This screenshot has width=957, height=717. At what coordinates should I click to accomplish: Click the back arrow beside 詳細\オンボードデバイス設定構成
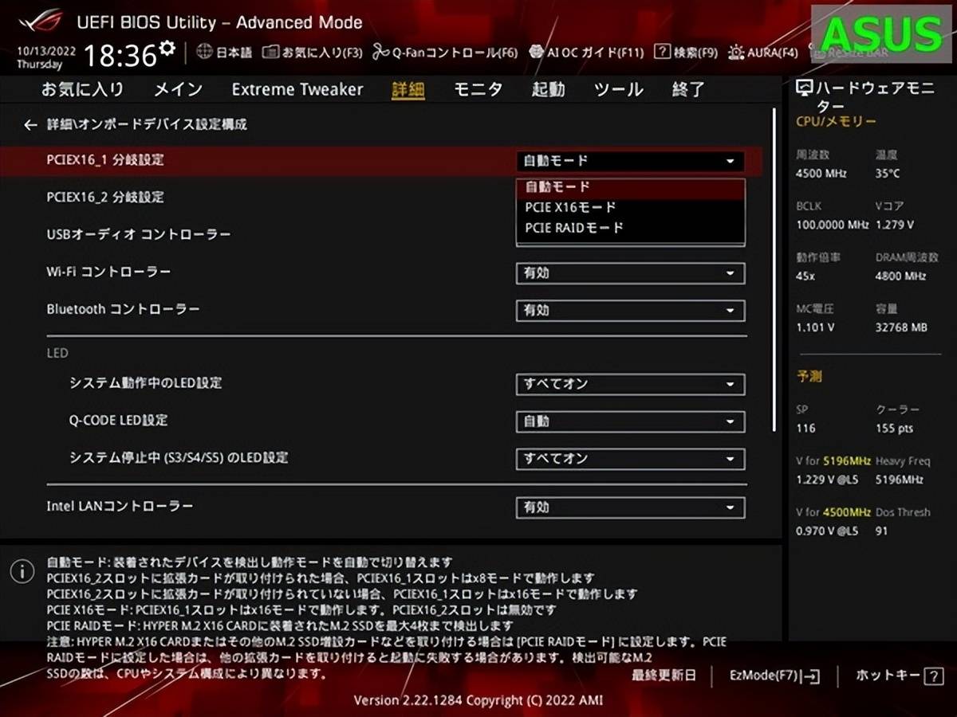pyautogui.click(x=30, y=125)
